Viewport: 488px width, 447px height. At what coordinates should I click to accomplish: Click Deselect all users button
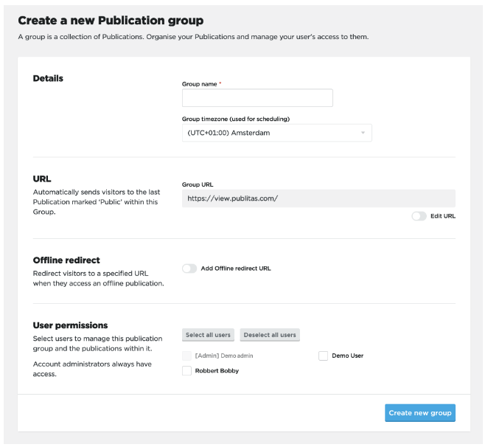coord(270,335)
